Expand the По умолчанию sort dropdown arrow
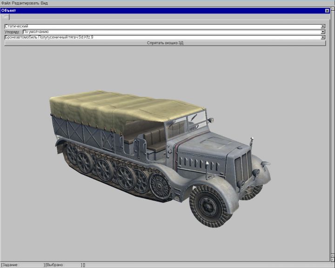The image size is (335, 268). [x=323, y=32]
